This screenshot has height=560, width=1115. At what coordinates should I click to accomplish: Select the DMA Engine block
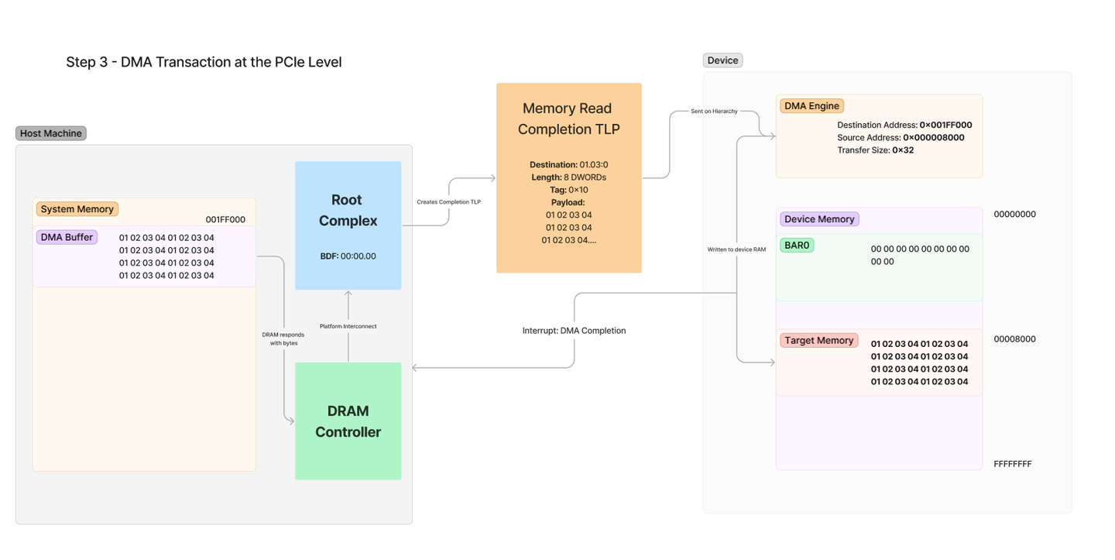tap(879, 136)
